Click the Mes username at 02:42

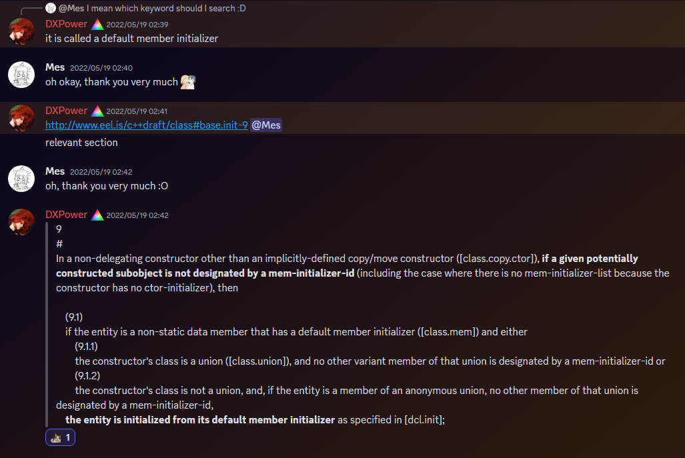(55, 171)
